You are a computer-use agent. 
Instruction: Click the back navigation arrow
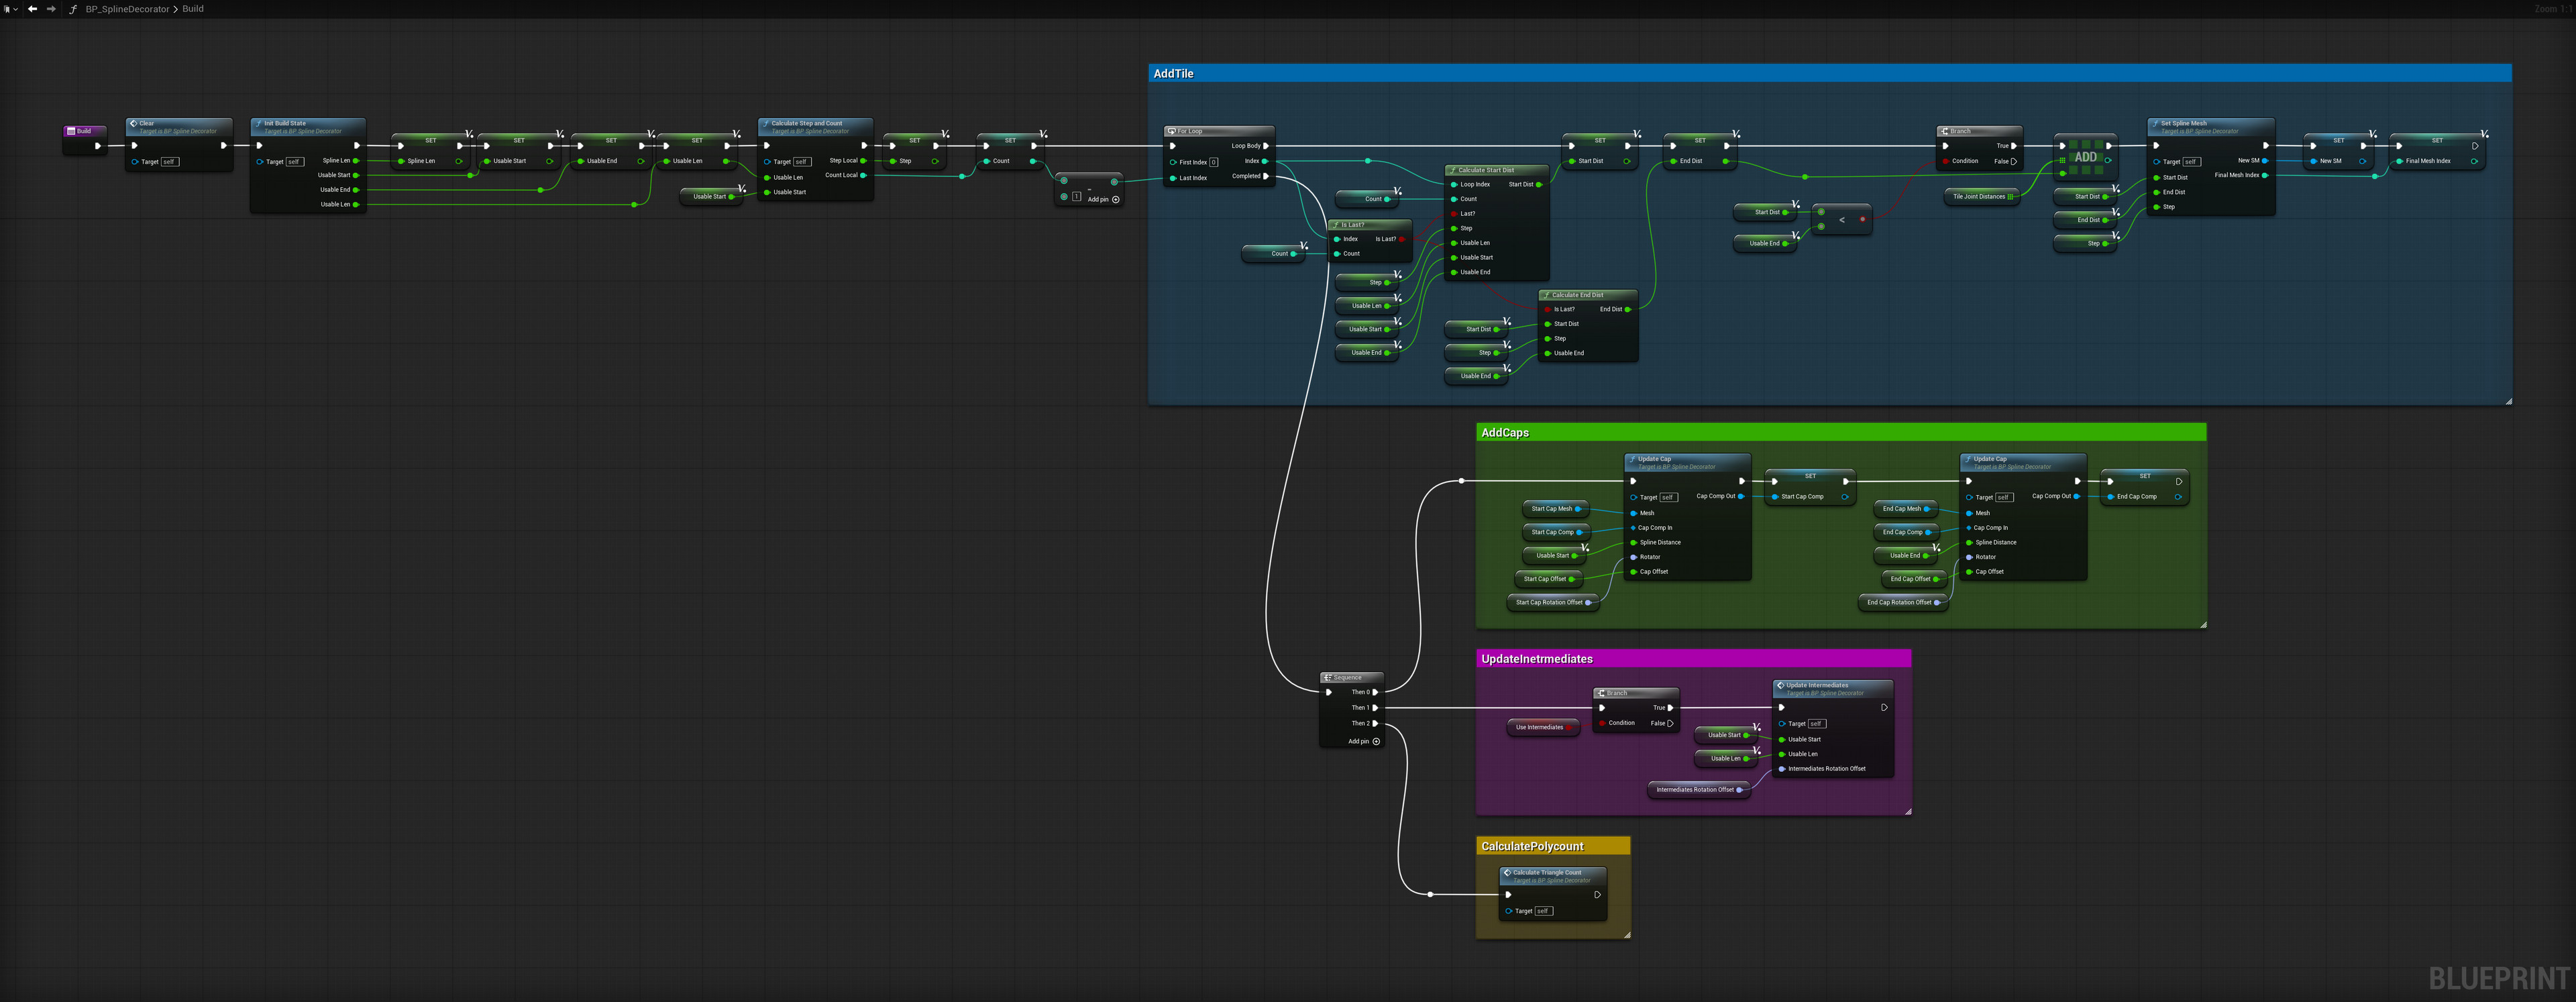[33, 8]
